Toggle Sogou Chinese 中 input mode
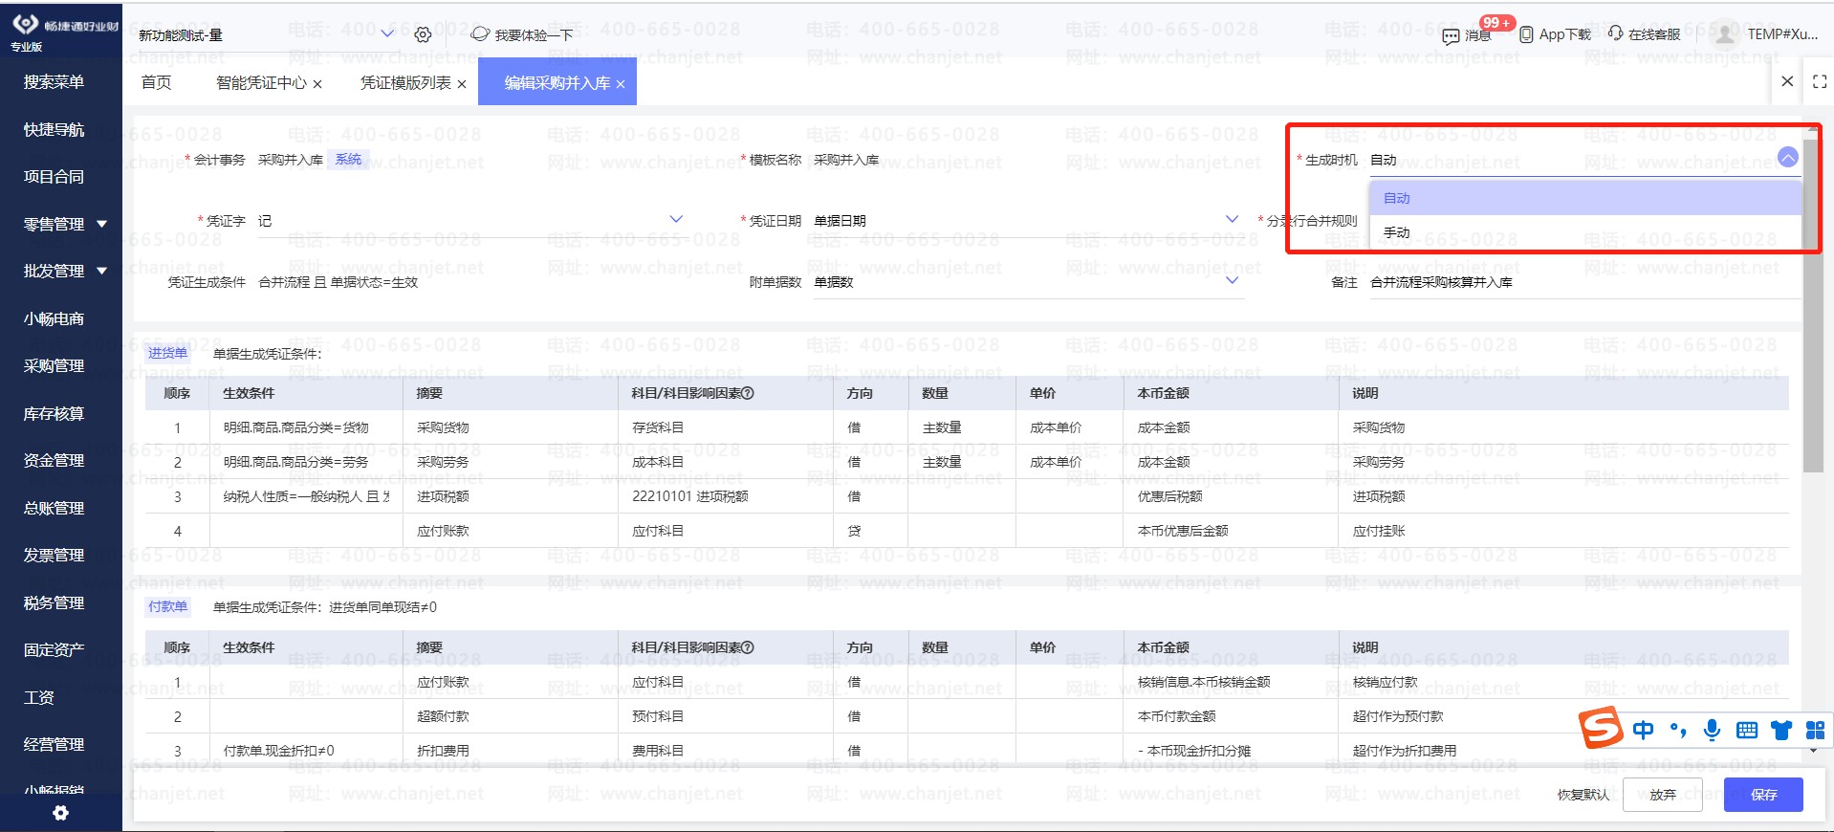 coord(1644,731)
